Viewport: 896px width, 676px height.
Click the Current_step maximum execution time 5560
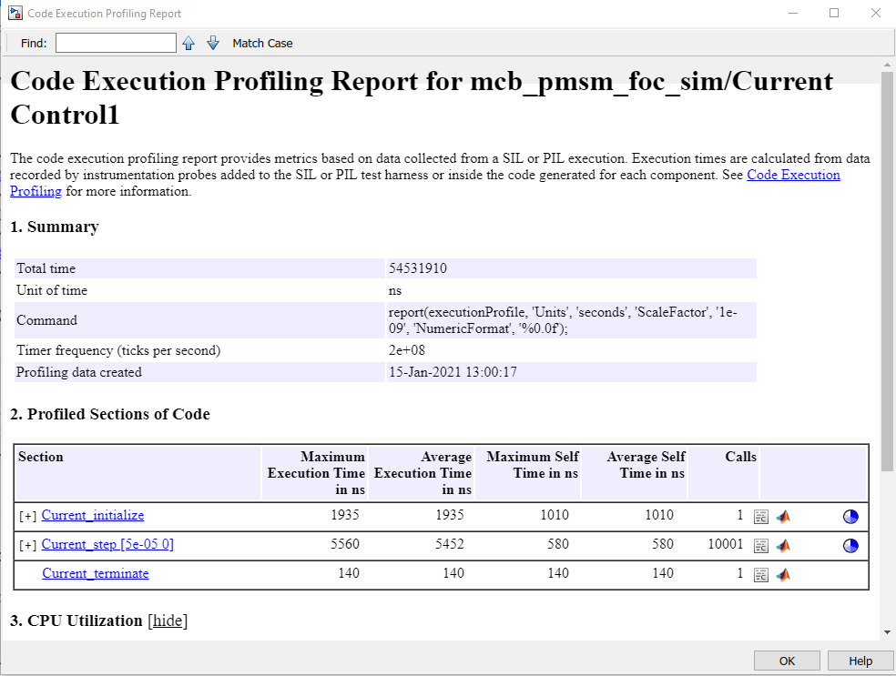pyautogui.click(x=345, y=544)
